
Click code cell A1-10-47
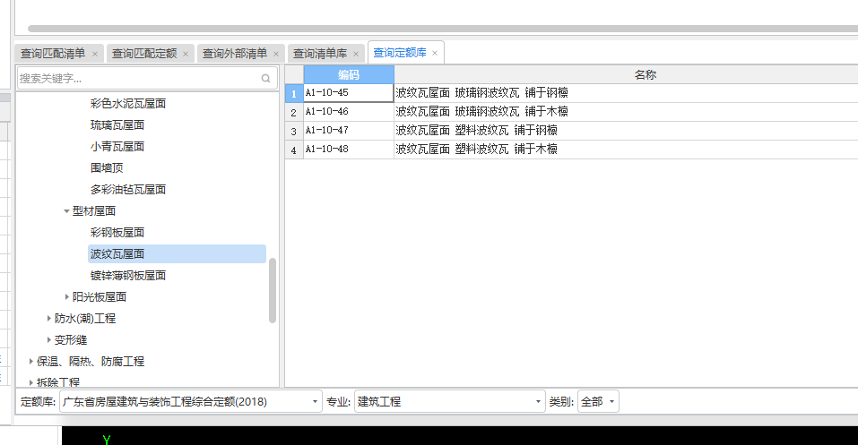click(x=349, y=130)
